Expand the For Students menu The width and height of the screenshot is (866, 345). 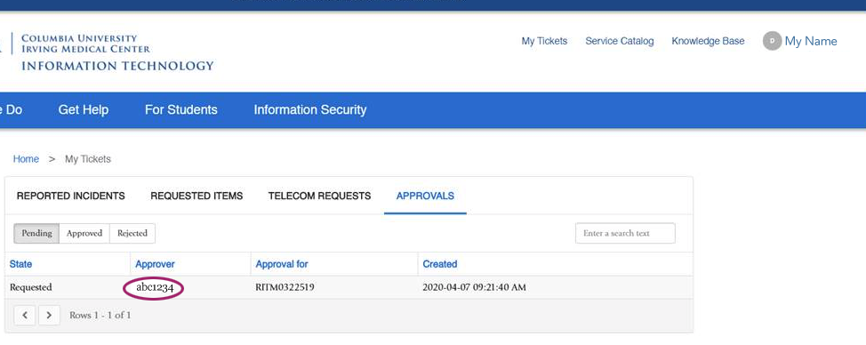tap(181, 110)
